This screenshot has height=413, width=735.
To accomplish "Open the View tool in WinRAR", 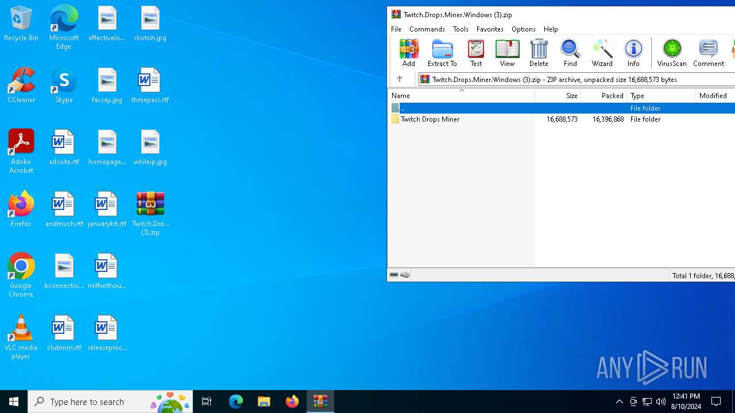I will [x=507, y=53].
